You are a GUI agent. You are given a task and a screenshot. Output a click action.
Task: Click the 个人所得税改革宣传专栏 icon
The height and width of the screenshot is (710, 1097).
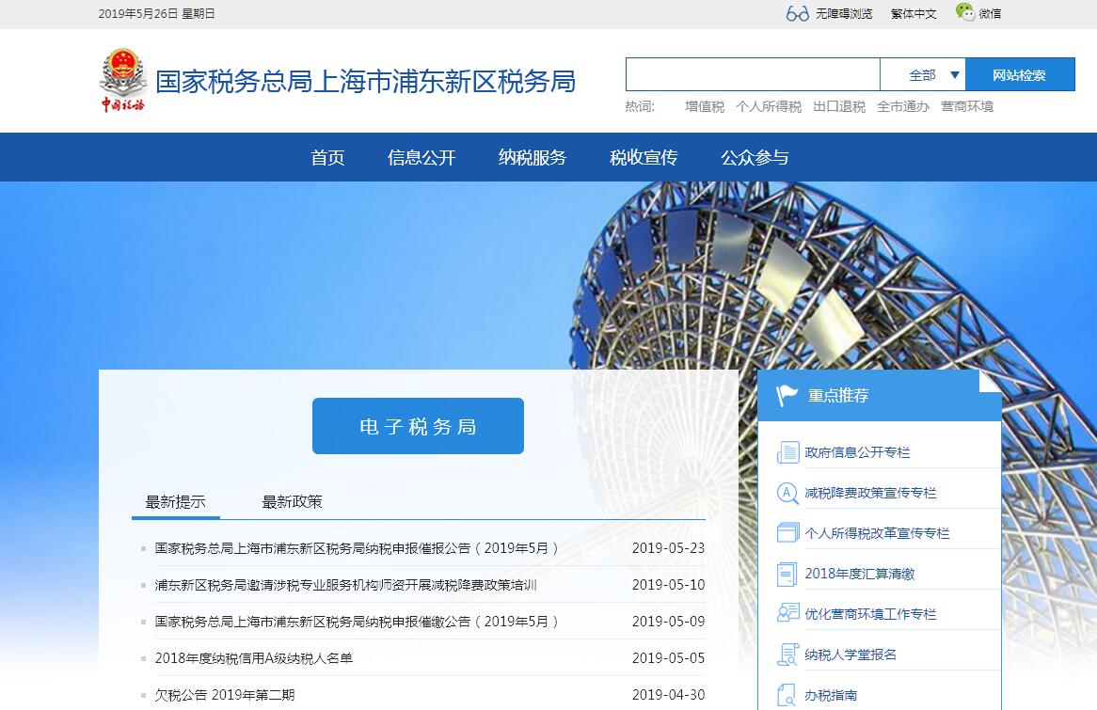pyautogui.click(x=787, y=533)
